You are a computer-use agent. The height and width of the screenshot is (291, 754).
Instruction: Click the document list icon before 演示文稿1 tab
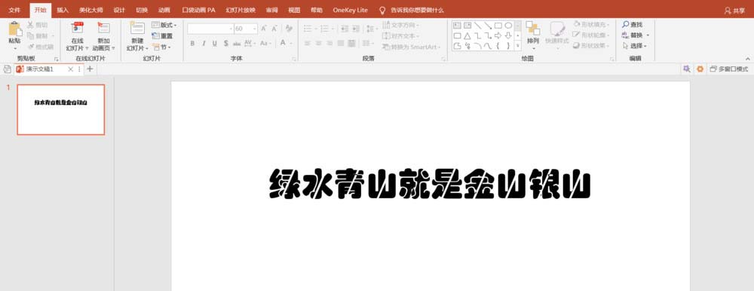click(8, 69)
